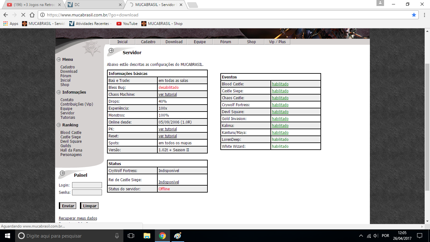This screenshot has height=242, width=430.
Task: Open the Paint app in the taskbar
Action: pos(178,236)
